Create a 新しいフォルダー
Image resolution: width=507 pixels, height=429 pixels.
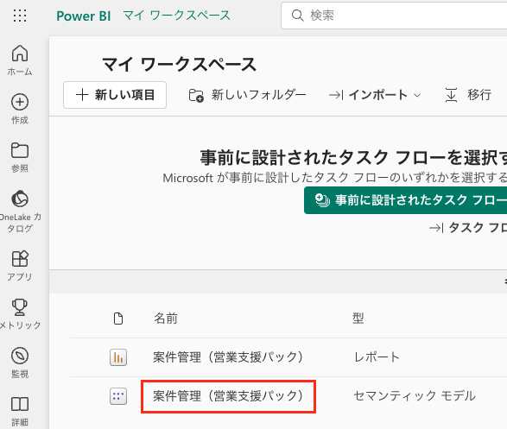[247, 95]
